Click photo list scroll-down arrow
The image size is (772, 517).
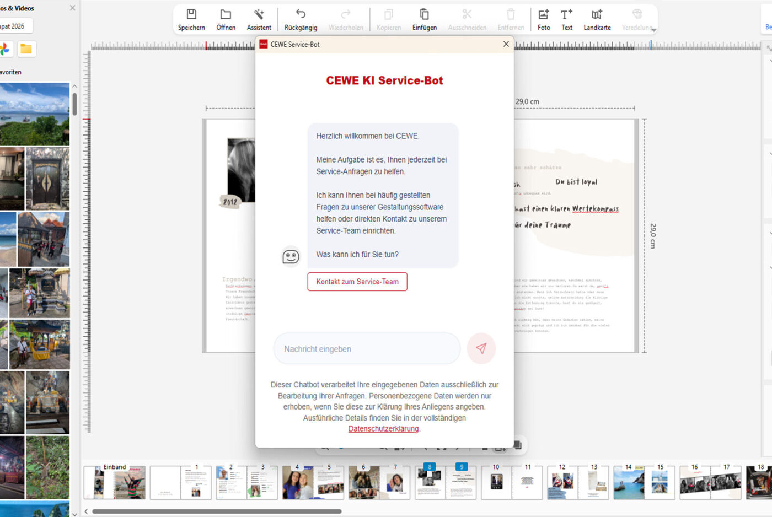(74, 514)
